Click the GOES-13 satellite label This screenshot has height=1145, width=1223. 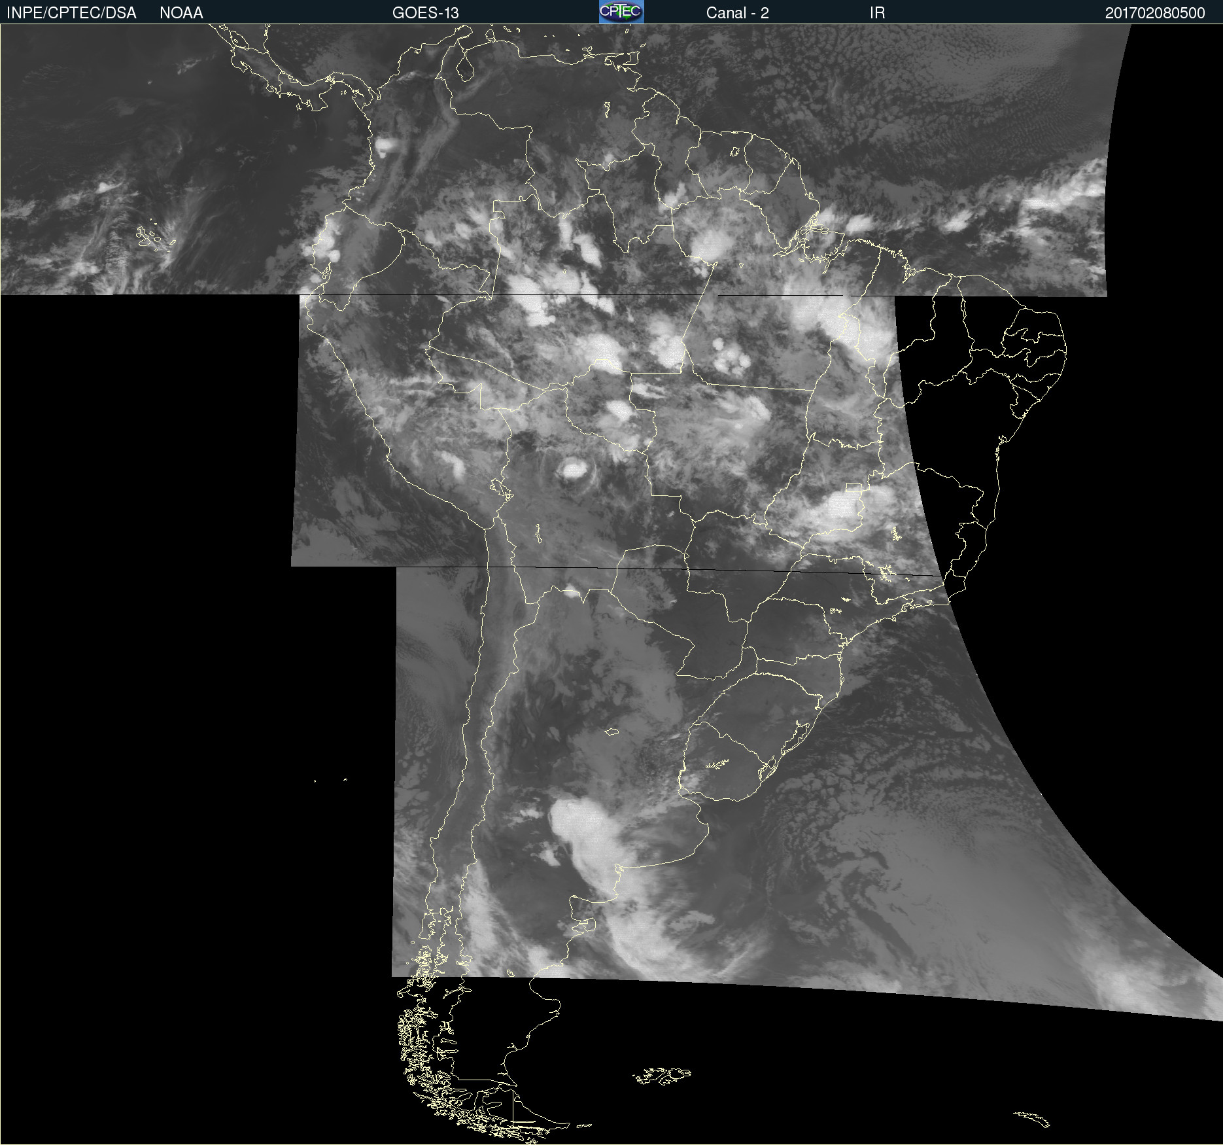[x=426, y=13]
